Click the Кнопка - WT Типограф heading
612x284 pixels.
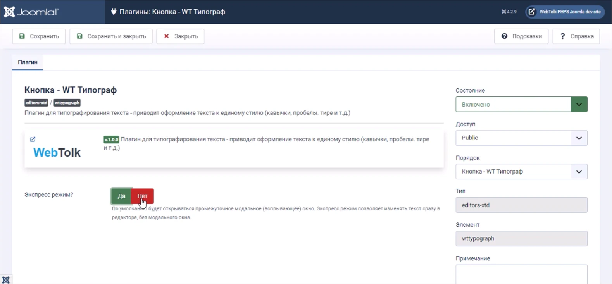[x=71, y=90]
